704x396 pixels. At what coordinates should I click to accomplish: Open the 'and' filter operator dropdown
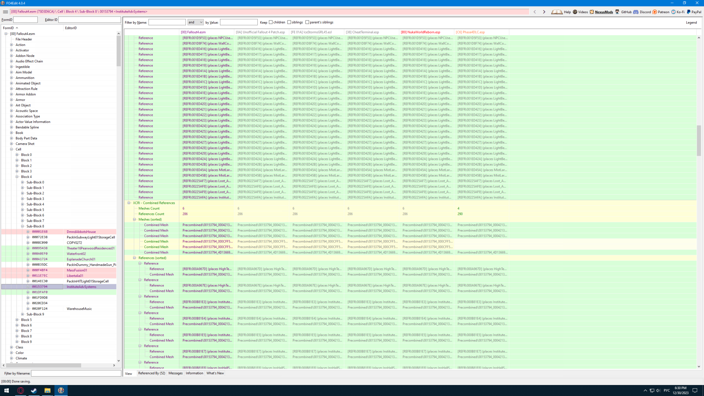(x=195, y=22)
